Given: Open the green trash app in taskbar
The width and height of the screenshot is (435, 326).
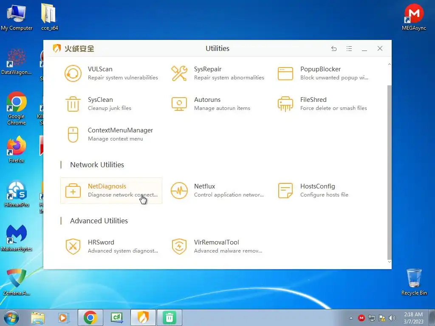Looking at the screenshot, I should 169,318.
